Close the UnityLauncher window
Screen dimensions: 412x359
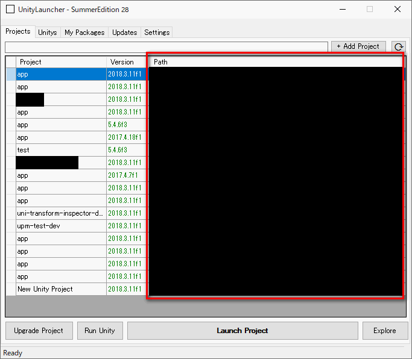click(398, 9)
